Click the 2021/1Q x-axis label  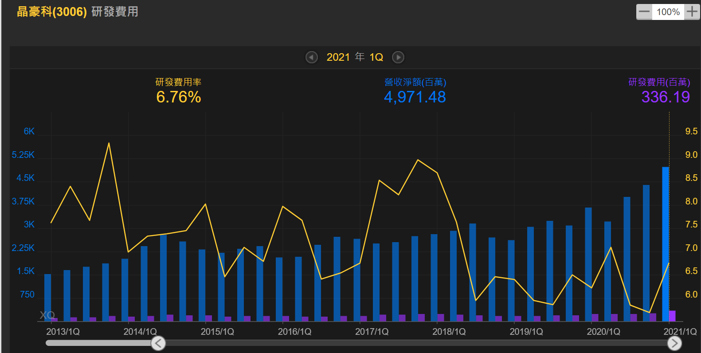pos(680,332)
